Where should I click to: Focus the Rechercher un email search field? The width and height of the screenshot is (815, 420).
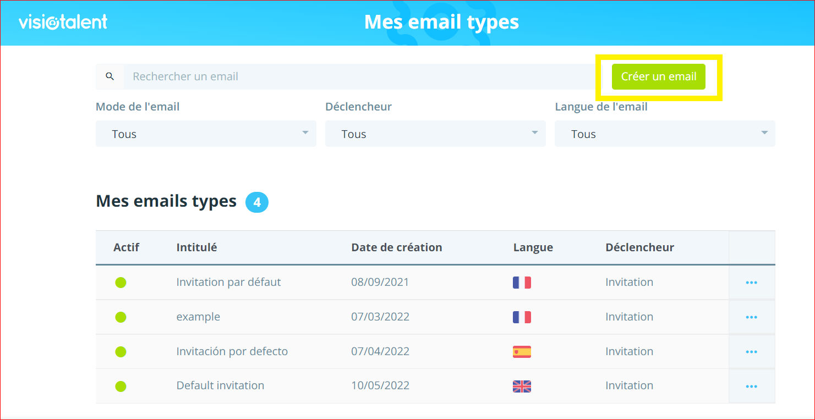coord(358,76)
